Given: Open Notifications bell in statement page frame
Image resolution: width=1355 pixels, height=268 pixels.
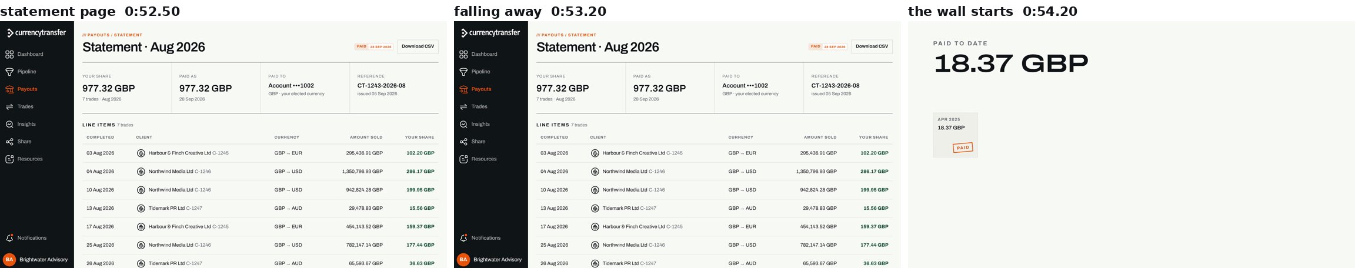Looking at the screenshot, I should [x=9, y=238].
